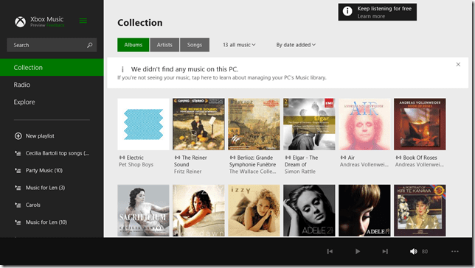
Task: Open the Carols playlist
Action: click(x=33, y=205)
